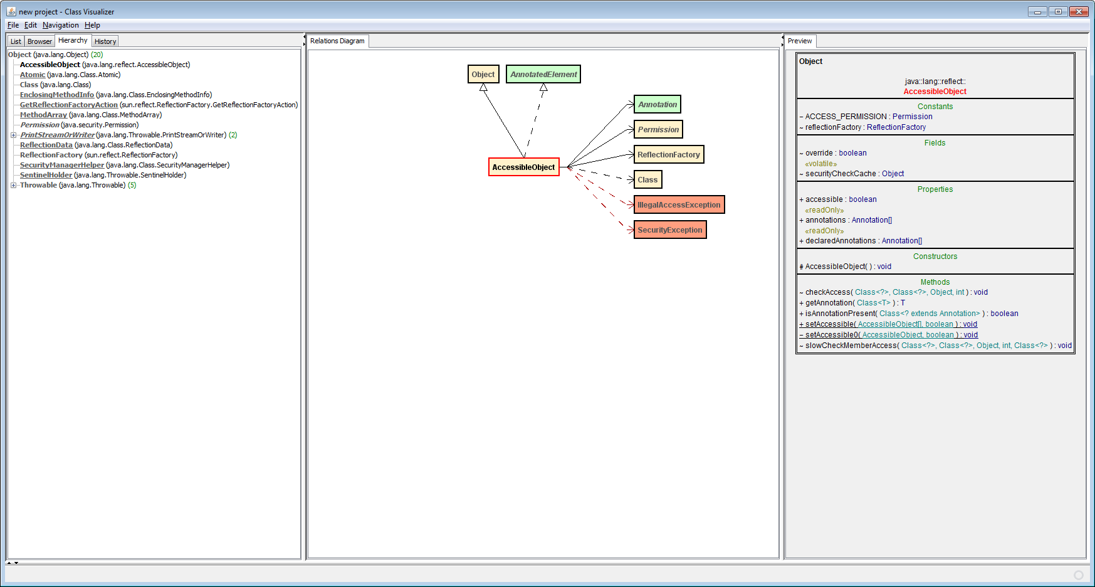Open the File menu

tap(13, 25)
